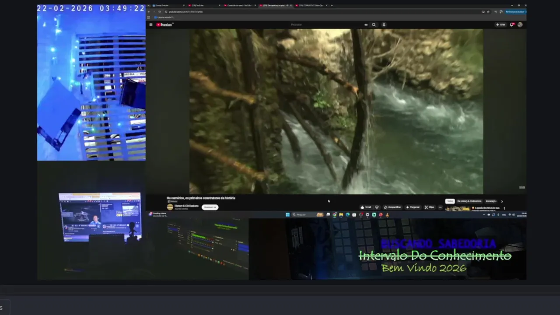Select the Todos filter chip
This screenshot has height=315, width=560.
click(450, 201)
